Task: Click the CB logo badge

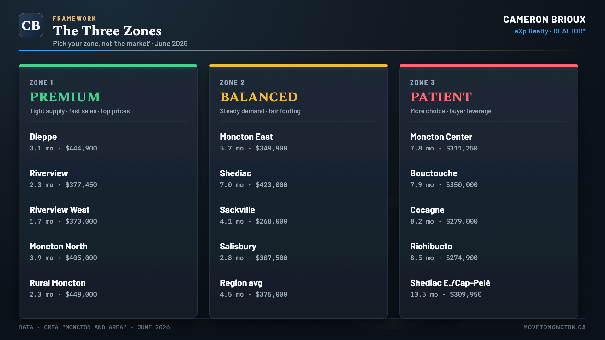Action: tap(31, 25)
